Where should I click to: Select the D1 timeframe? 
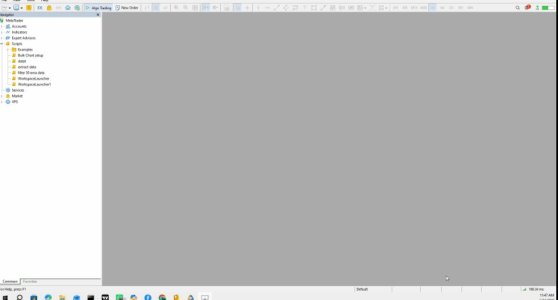[451, 8]
